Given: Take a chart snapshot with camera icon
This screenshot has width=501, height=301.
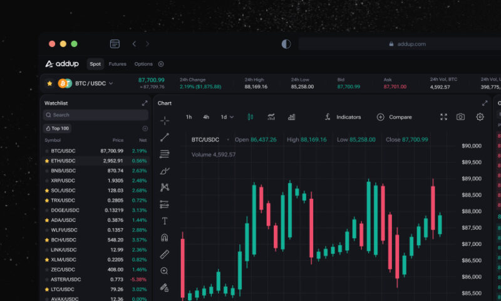Looking at the screenshot, I should click(460, 117).
